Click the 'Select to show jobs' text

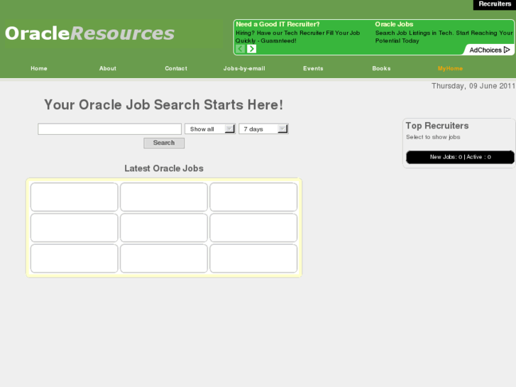click(x=433, y=137)
